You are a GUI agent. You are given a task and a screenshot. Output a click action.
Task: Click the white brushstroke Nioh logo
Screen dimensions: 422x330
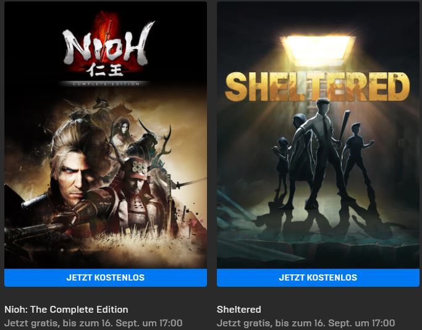[x=106, y=46]
